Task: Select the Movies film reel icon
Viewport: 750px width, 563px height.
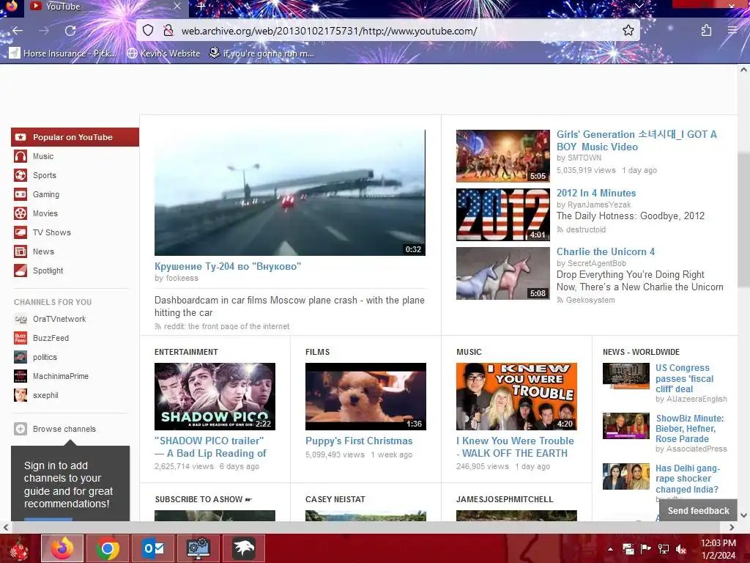Action: coord(20,213)
